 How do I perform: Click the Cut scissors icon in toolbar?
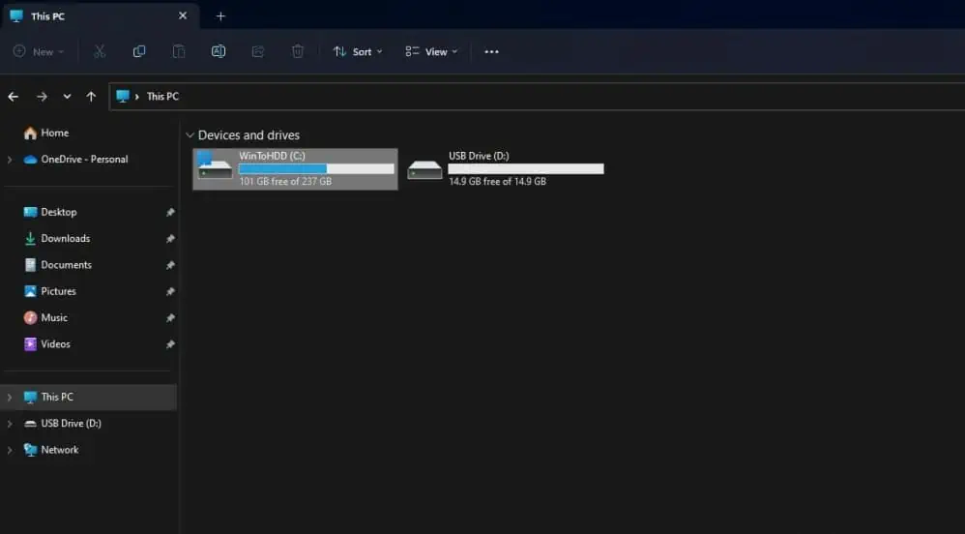tap(100, 51)
